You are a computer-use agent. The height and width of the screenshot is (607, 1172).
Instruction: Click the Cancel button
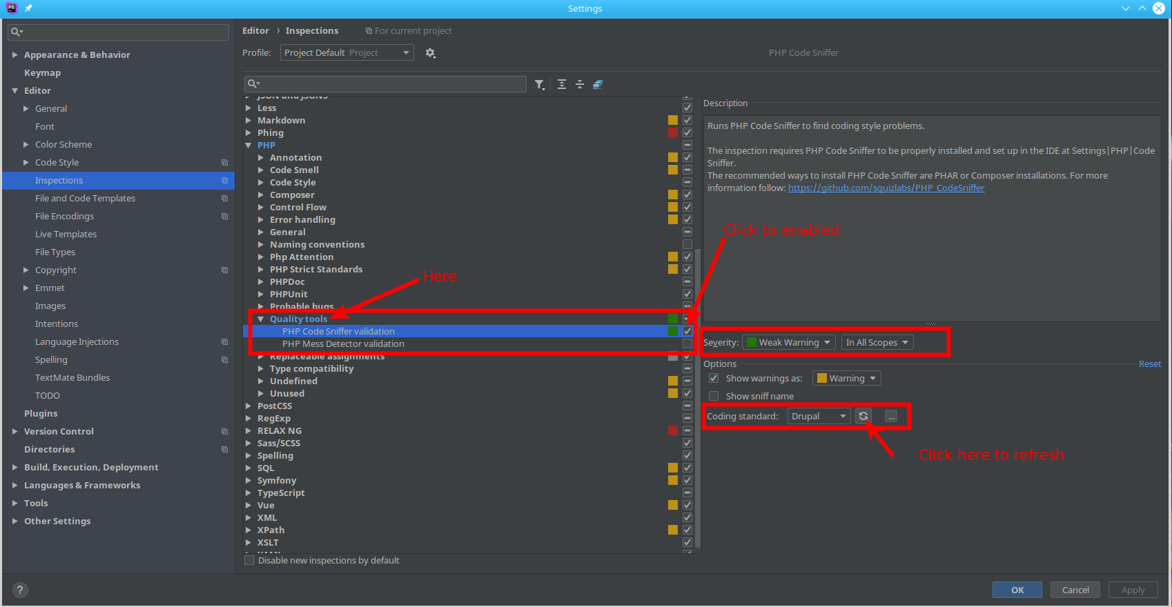click(x=1075, y=590)
